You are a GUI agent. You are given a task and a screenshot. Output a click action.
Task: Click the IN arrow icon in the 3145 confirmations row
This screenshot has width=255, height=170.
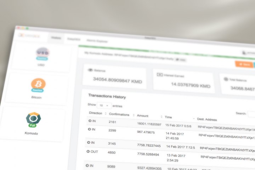point(89,142)
